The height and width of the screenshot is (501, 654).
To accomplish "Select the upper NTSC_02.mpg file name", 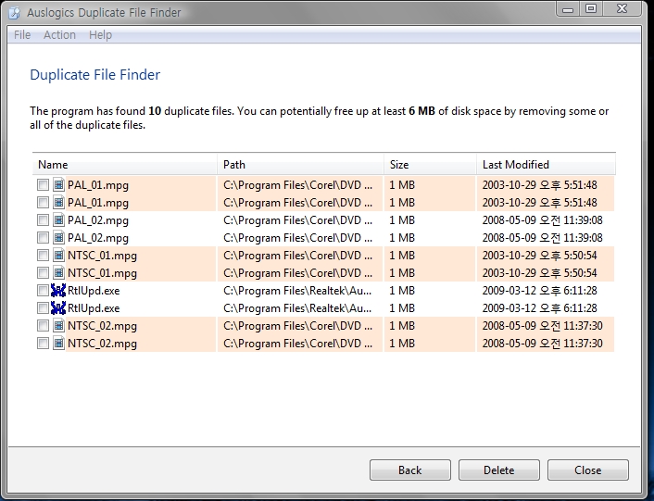I will [102, 326].
